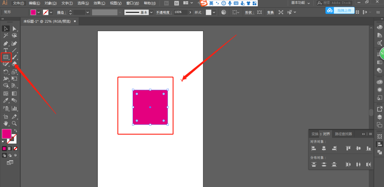
Task: Switch to Gradient fill mode
Action: click(x=10, y=149)
